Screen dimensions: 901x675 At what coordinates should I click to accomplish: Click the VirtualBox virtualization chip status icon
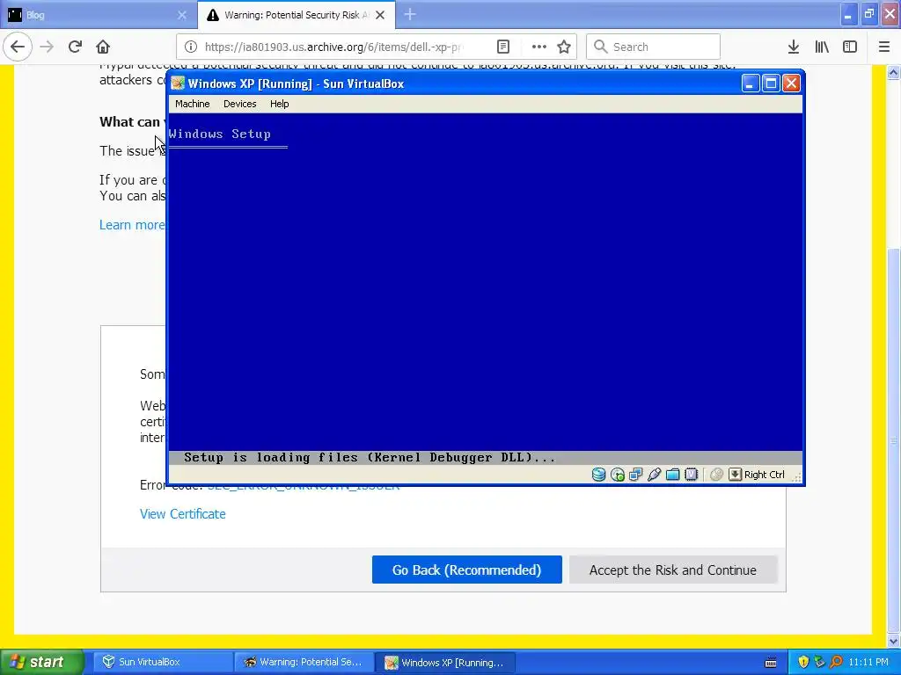692,475
